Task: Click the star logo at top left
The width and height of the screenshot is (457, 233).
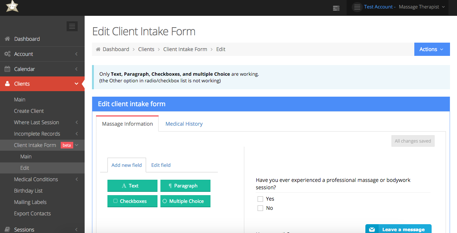Action: point(11,7)
